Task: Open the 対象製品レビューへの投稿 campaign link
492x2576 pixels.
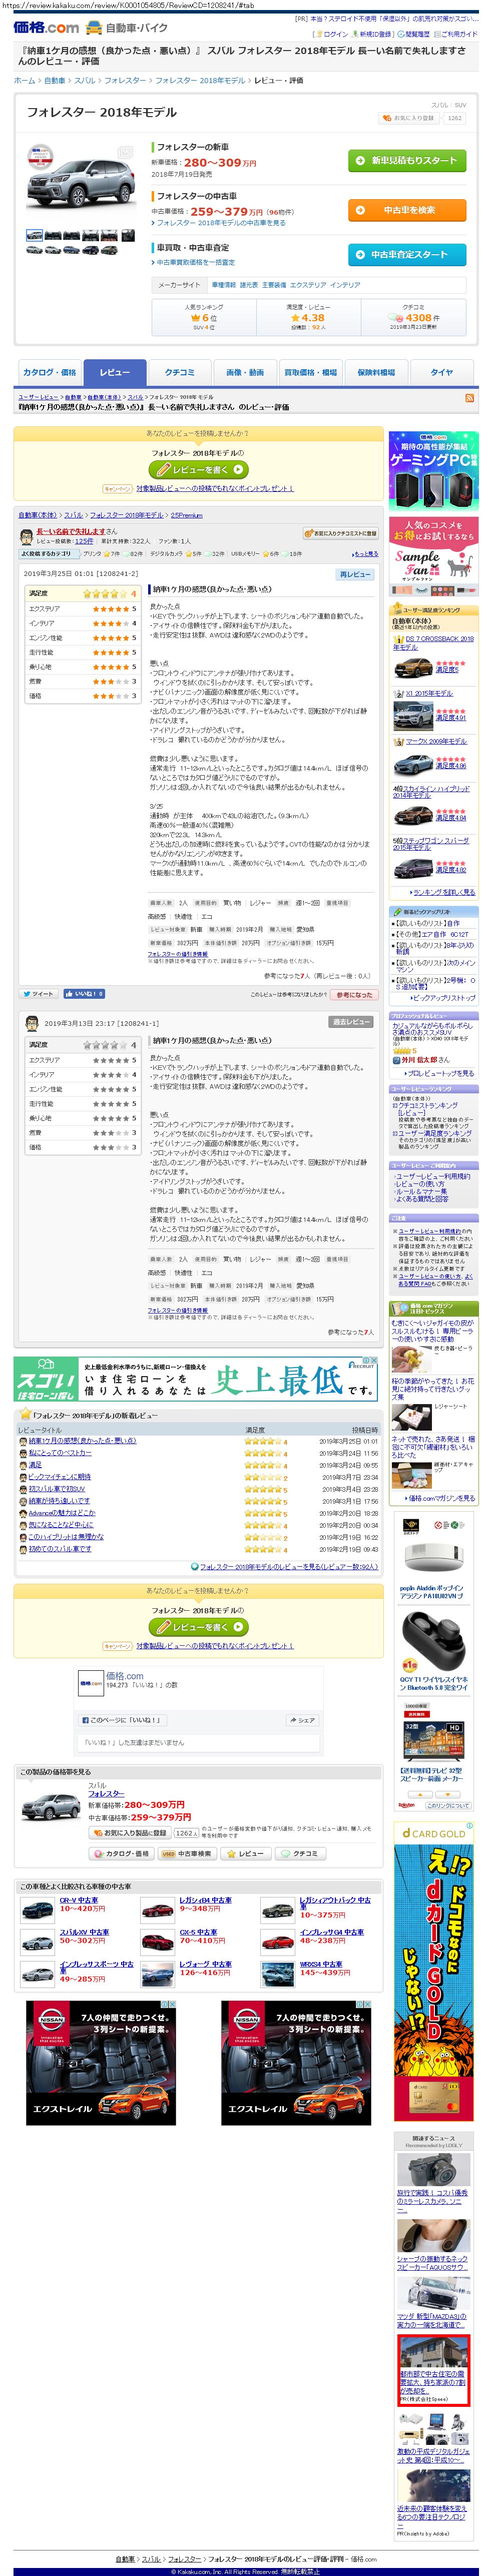Action: coord(215,489)
